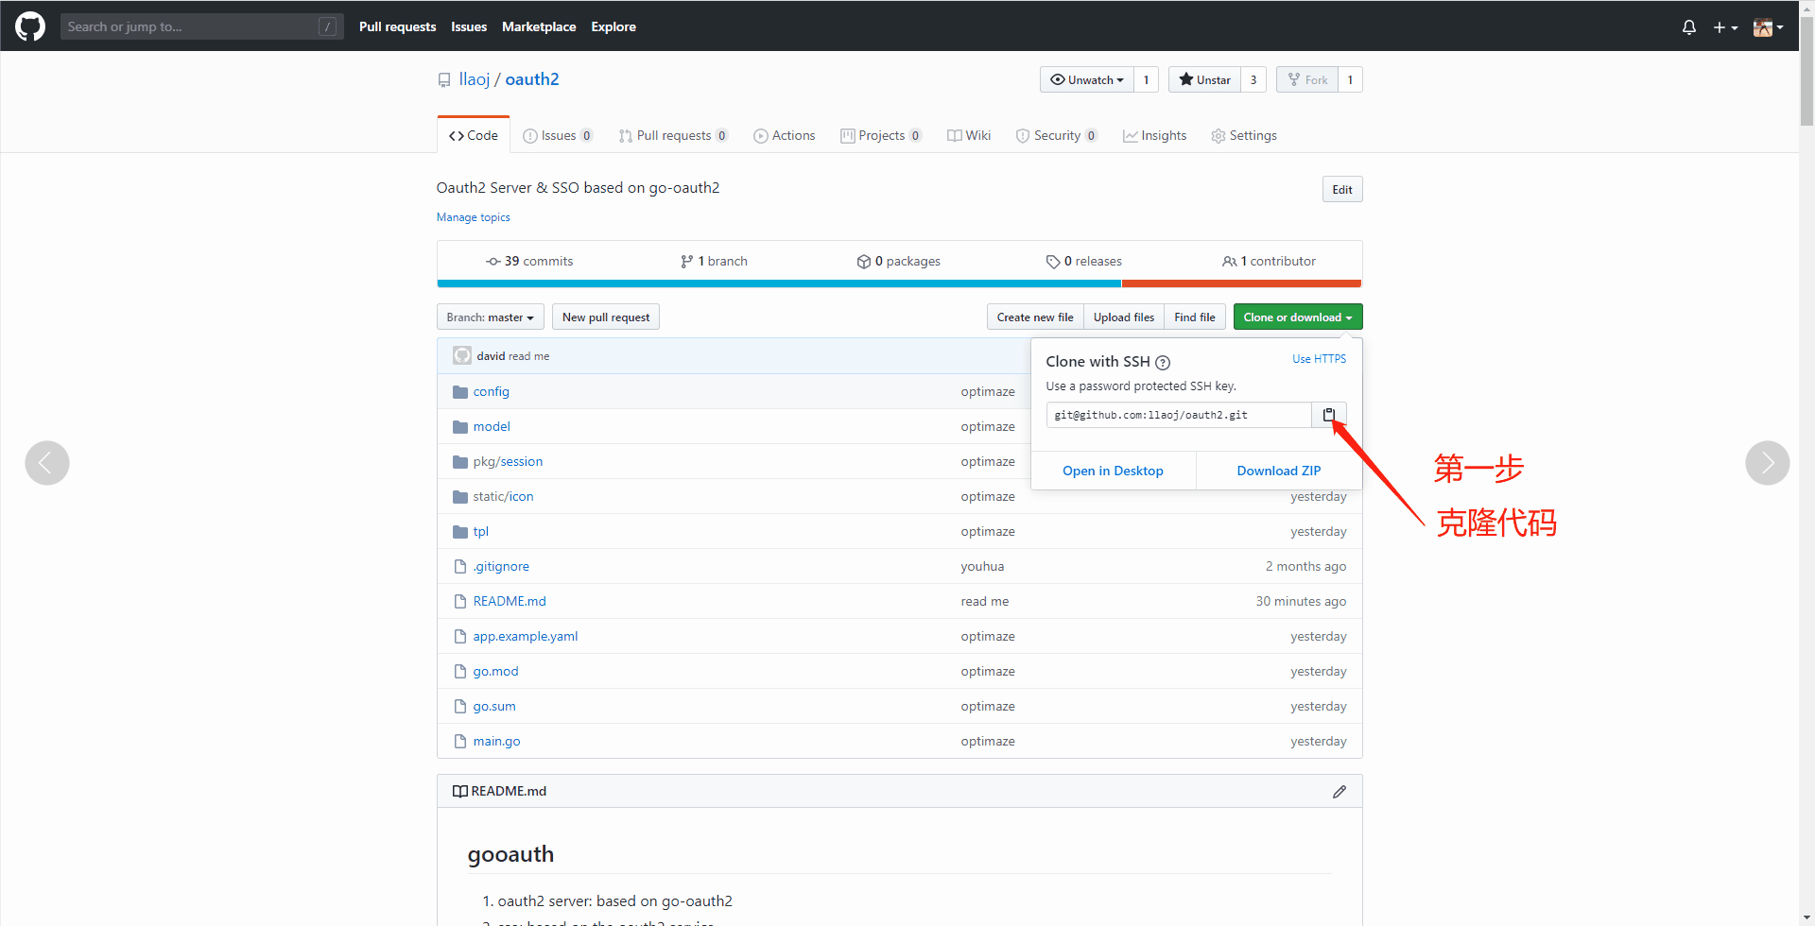Open the Unwatch dropdown
The width and height of the screenshot is (1815, 926).
point(1086,79)
